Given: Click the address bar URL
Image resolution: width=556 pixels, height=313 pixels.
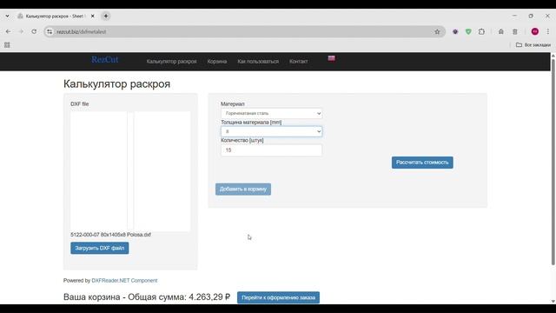Looking at the screenshot, I should (x=81, y=31).
